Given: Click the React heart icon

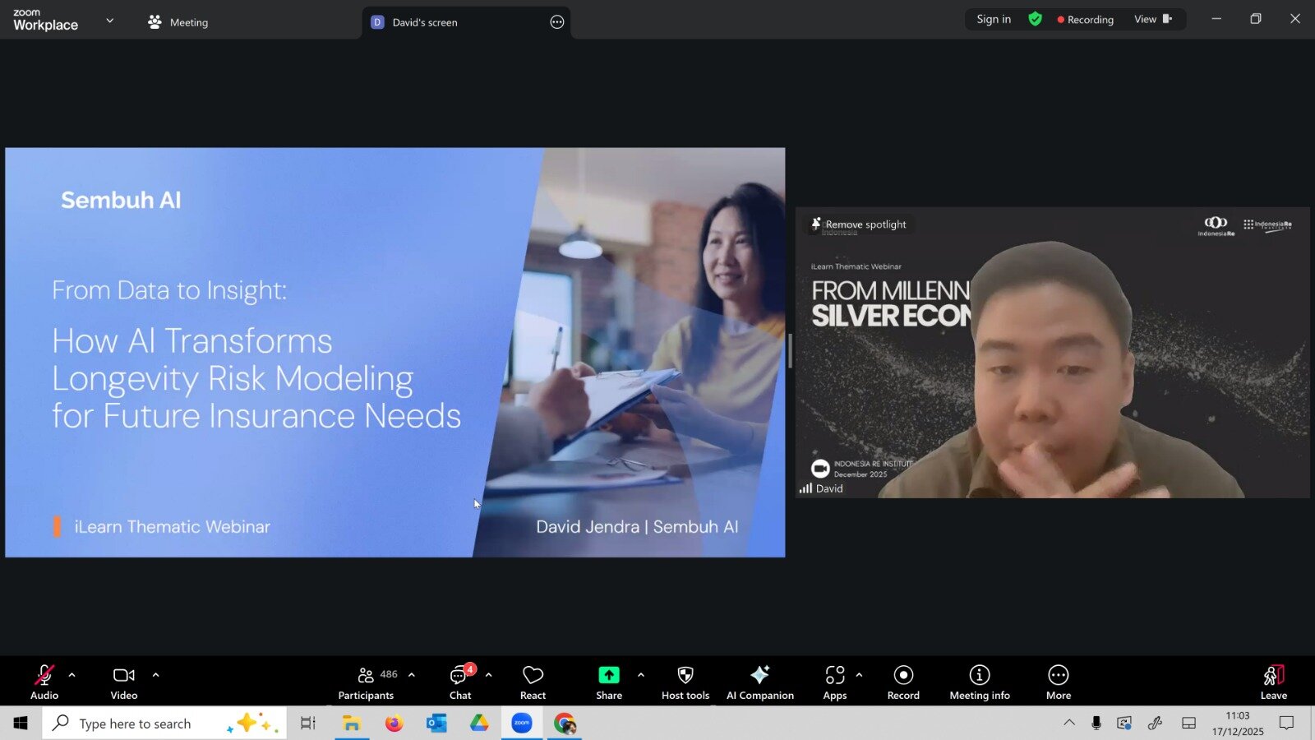Looking at the screenshot, I should (x=533, y=682).
